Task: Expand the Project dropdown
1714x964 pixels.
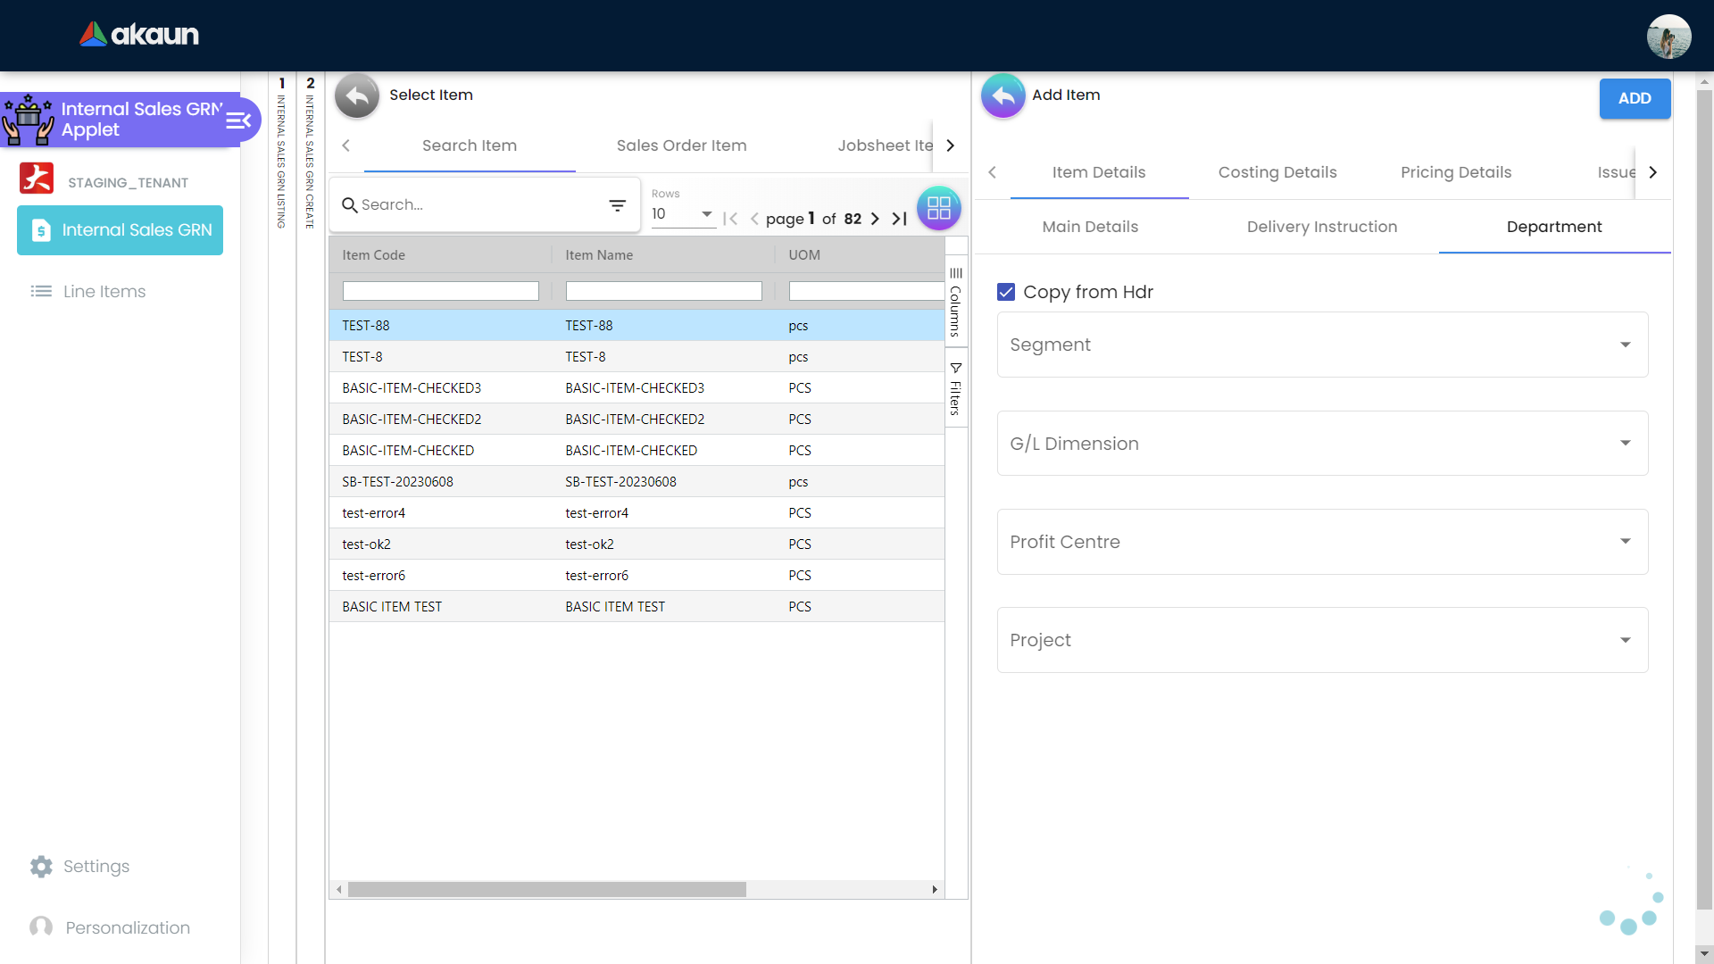Action: coord(1625,640)
